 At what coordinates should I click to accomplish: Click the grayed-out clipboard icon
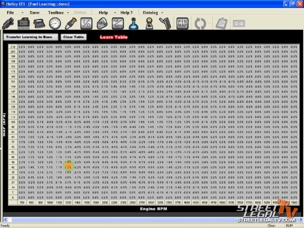click(x=221, y=23)
